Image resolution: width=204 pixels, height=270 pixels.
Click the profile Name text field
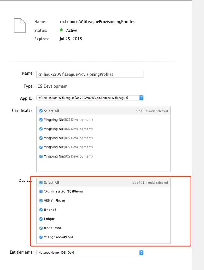click(x=90, y=74)
